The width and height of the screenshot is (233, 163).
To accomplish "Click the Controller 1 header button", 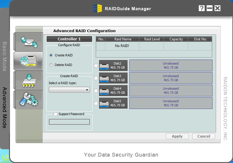I will click(69, 39).
